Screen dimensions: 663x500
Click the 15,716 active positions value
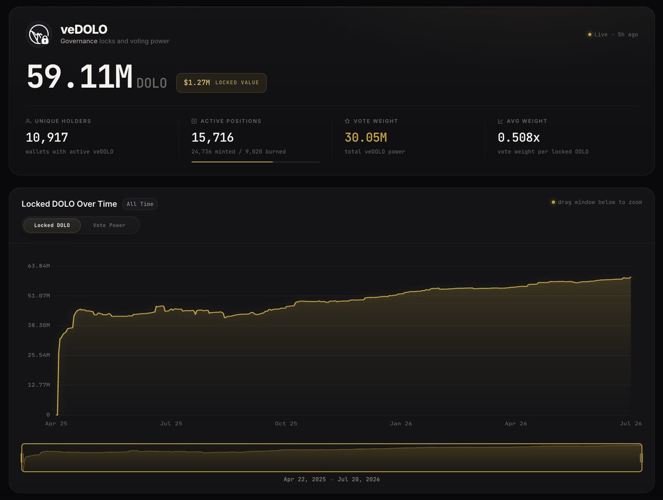coord(213,137)
